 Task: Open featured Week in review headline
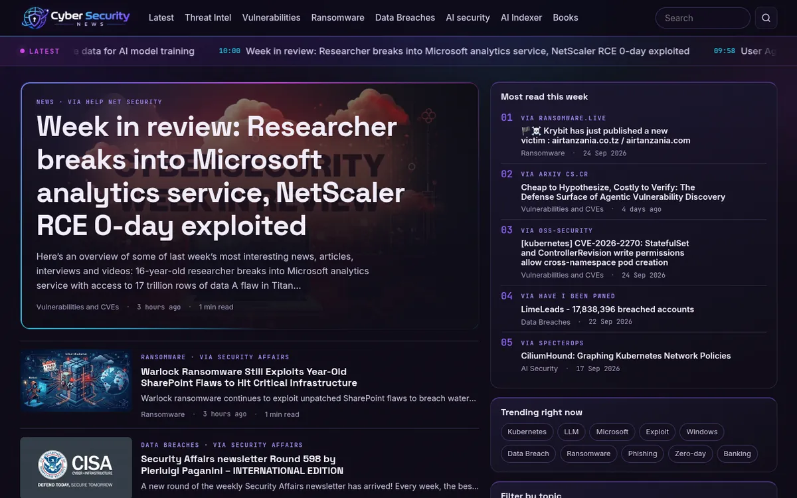(x=221, y=176)
